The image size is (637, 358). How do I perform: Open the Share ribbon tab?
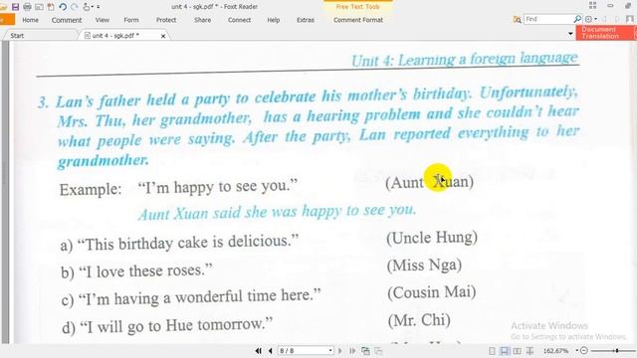(x=202, y=20)
